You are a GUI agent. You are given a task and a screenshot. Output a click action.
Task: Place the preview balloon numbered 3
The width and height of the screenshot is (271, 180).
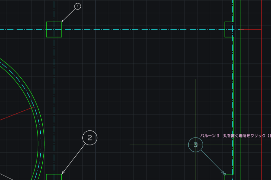[x=196, y=145]
